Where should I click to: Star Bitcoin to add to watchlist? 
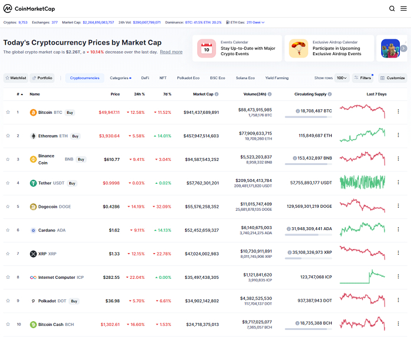point(8,112)
